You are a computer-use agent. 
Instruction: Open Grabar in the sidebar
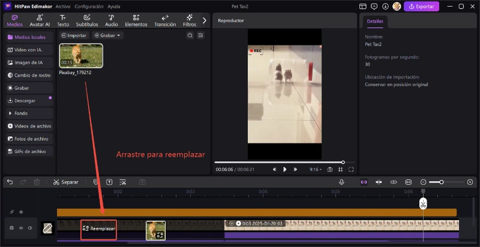(29, 88)
